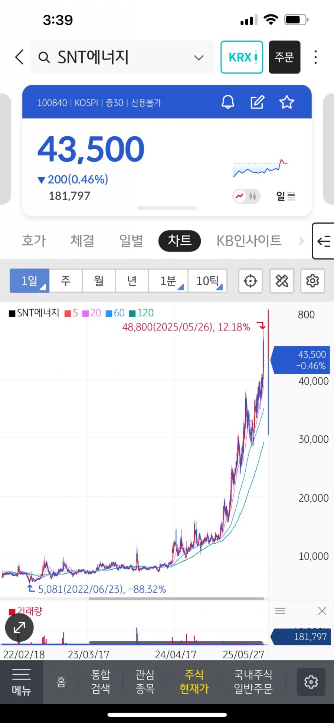Image resolution: width=334 pixels, height=723 pixels.
Task: Tap the Wi-Fi status icon
Action: point(271,20)
